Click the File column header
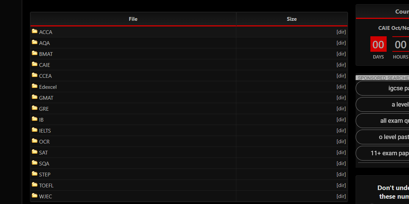The width and height of the screenshot is (409, 204). point(133,19)
